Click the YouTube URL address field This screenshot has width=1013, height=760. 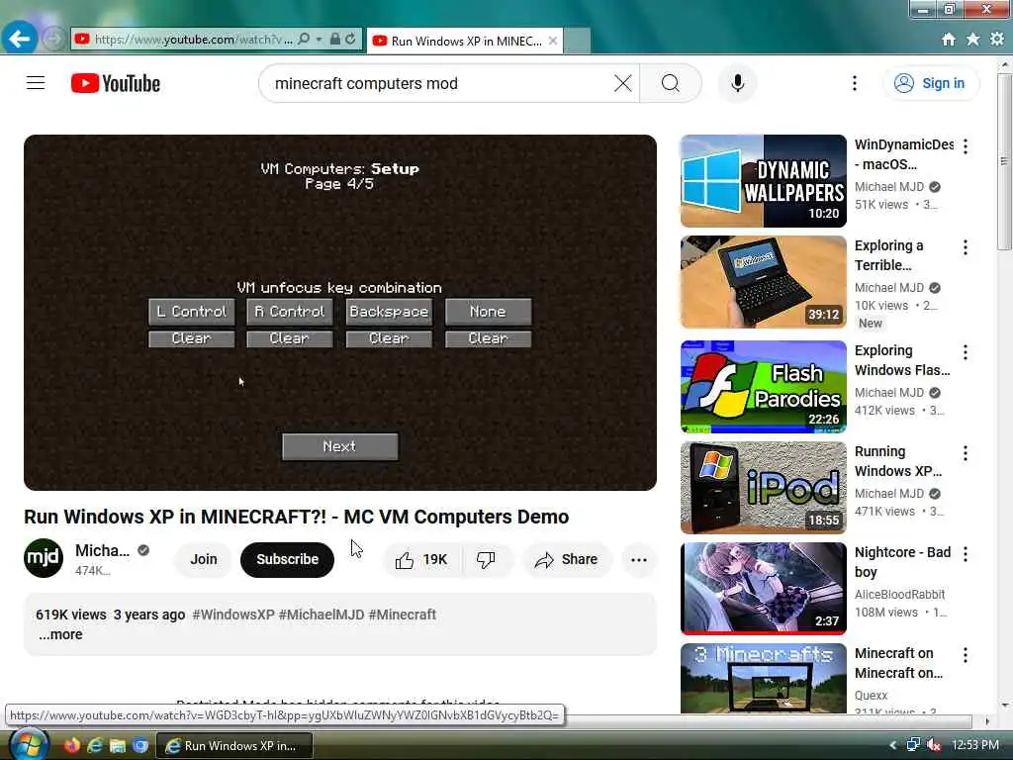tap(193, 40)
